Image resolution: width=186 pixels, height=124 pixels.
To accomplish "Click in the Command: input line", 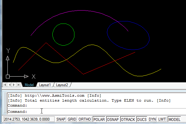I will (x=96, y=112).
